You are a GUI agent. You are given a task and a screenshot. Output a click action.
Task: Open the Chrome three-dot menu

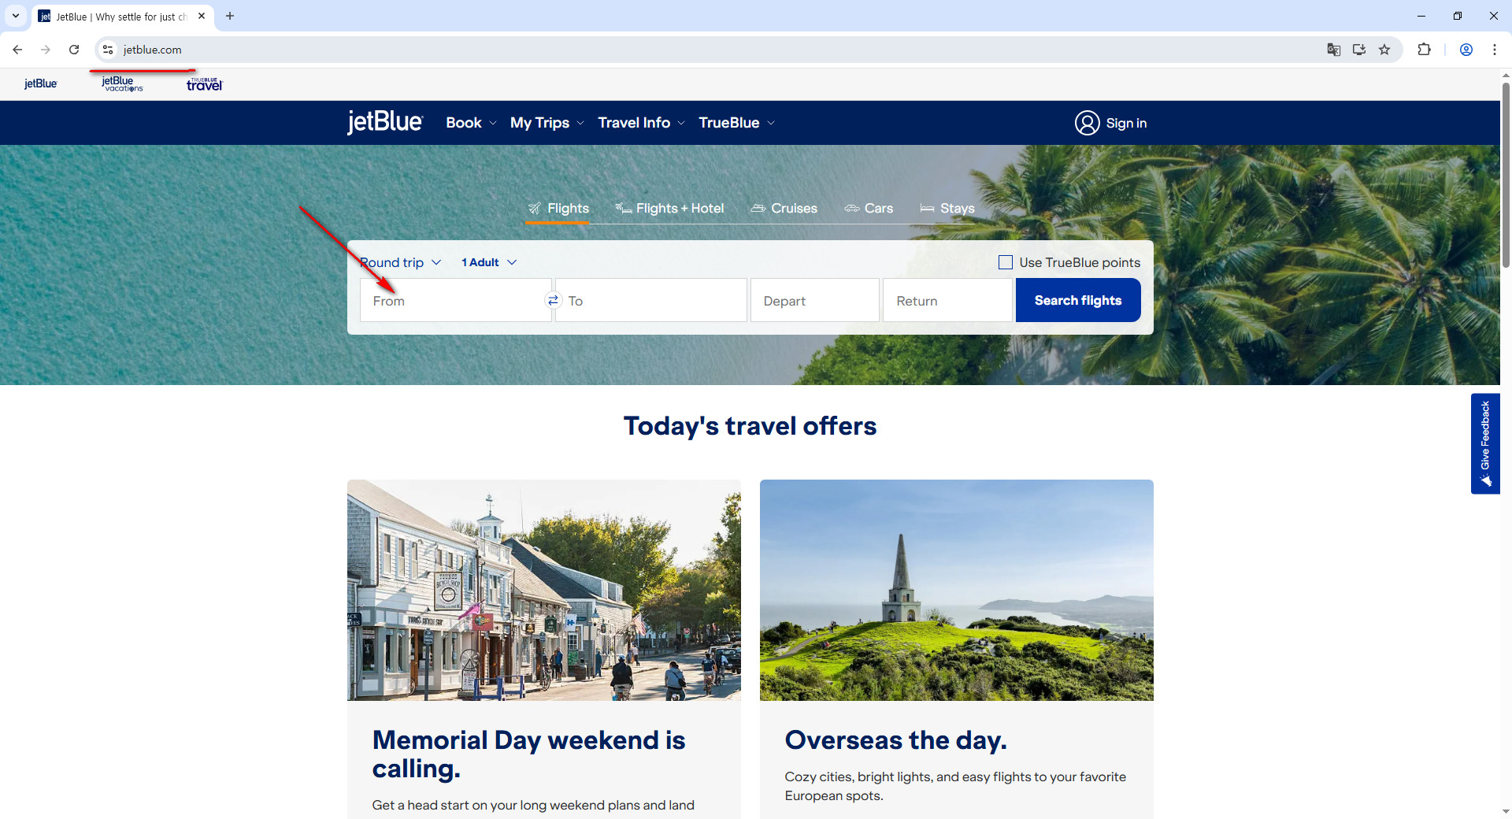1494,50
